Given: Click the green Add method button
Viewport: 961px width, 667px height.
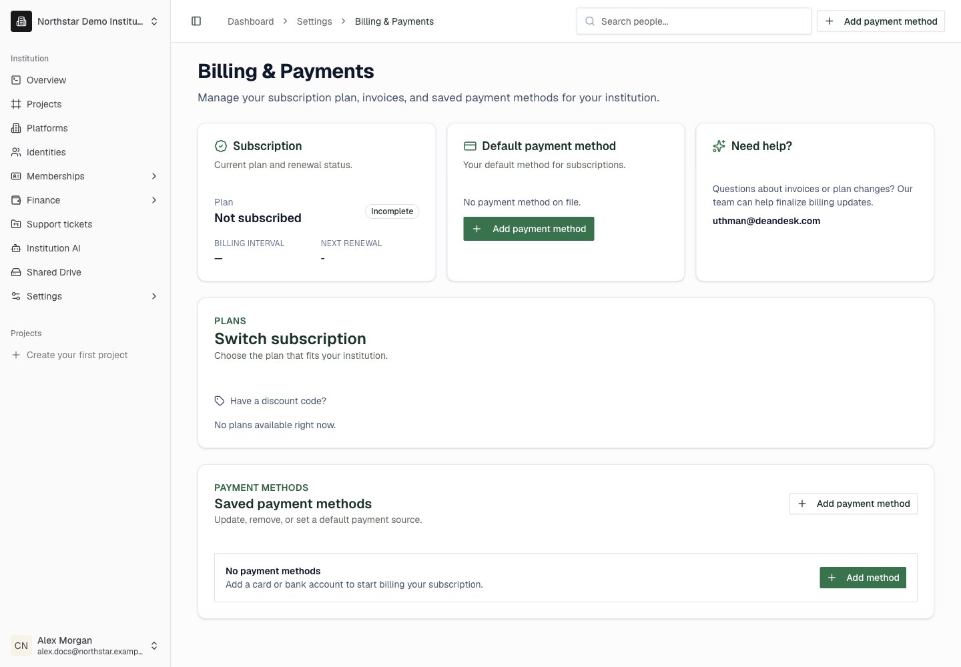Looking at the screenshot, I should [x=863, y=578].
